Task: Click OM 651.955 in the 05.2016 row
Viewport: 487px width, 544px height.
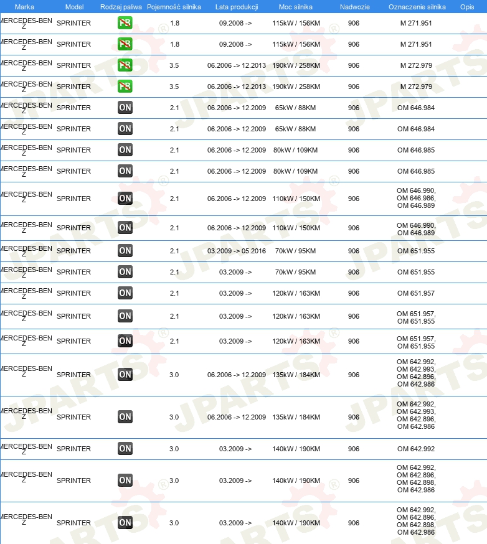Action: pyautogui.click(x=416, y=251)
